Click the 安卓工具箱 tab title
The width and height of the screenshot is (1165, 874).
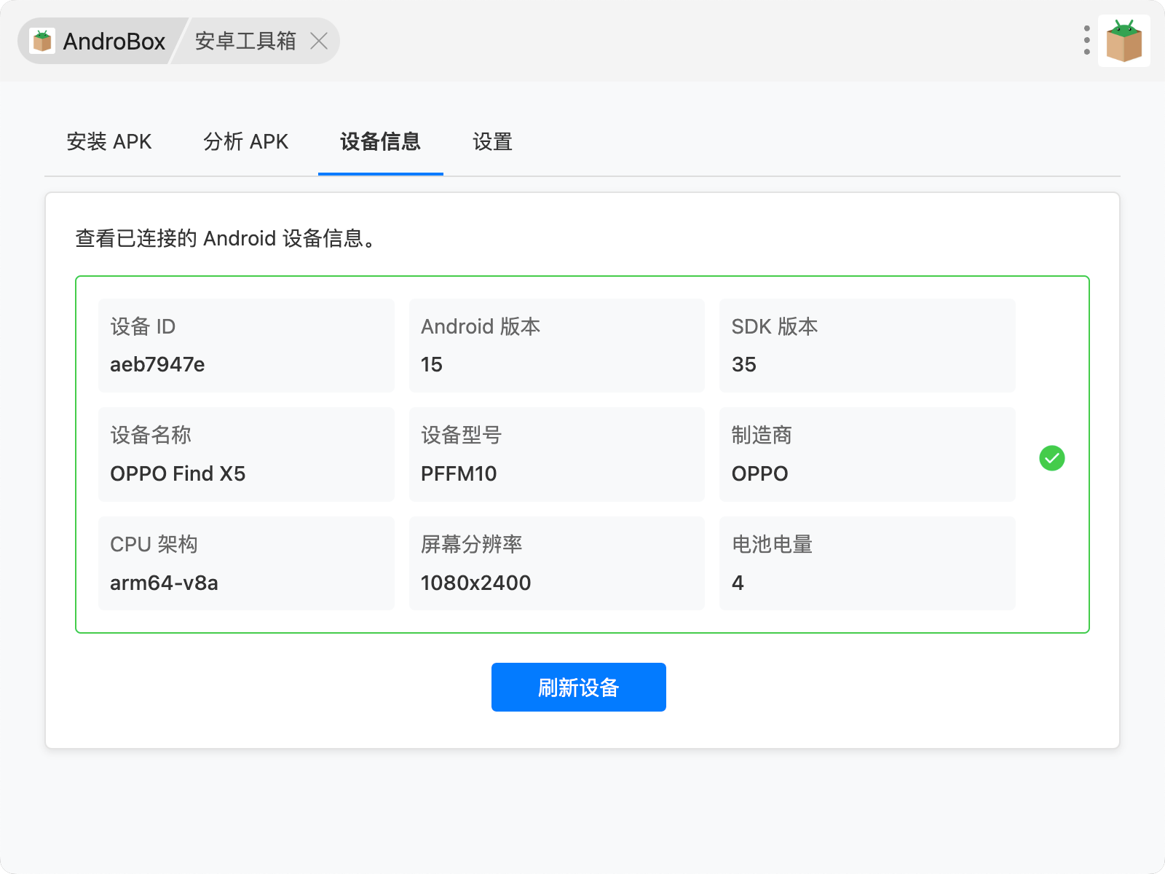pos(245,41)
